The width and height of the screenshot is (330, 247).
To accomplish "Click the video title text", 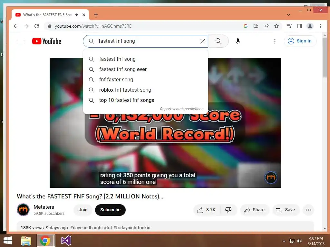I will (90, 197).
